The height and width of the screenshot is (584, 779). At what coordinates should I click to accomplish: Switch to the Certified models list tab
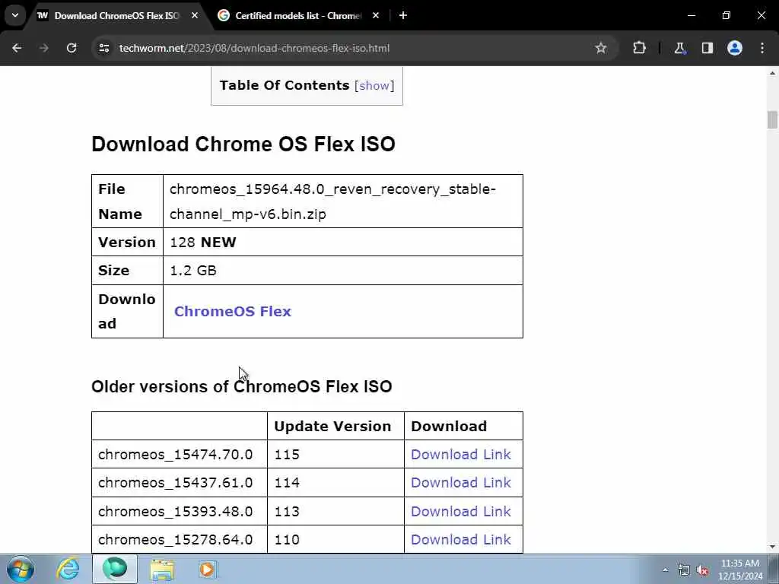point(298,15)
